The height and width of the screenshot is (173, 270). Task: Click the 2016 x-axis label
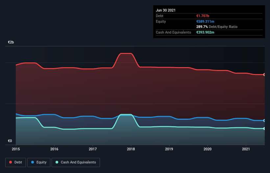(54, 149)
